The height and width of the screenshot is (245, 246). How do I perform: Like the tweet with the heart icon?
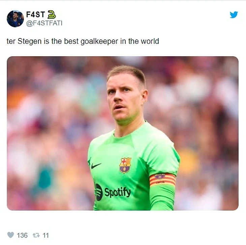11,235
